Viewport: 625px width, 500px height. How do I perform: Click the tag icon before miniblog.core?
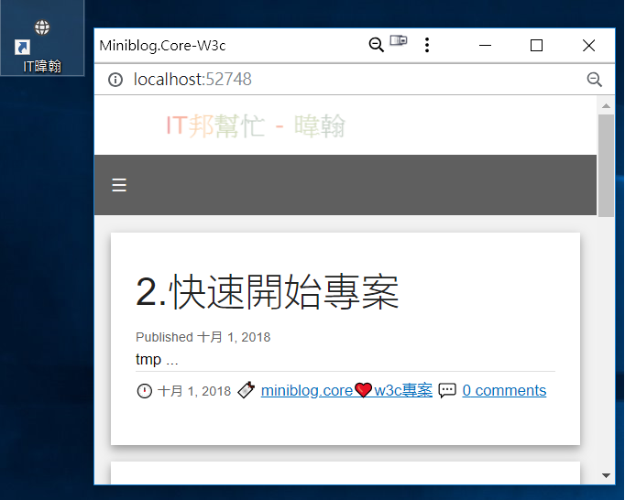(x=247, y=390)
